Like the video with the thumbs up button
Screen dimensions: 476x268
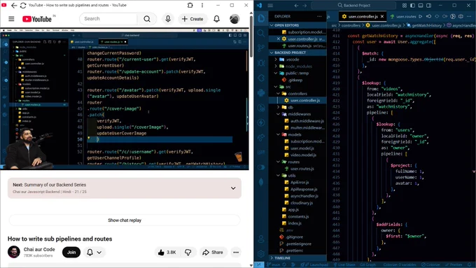167,252
